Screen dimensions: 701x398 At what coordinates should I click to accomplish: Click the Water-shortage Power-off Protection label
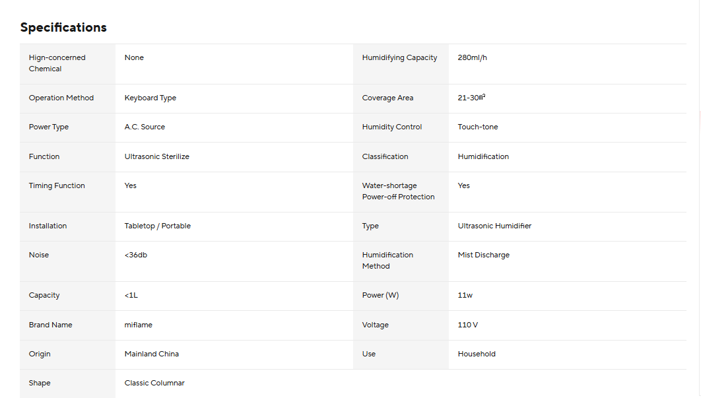tap(398, 191)
